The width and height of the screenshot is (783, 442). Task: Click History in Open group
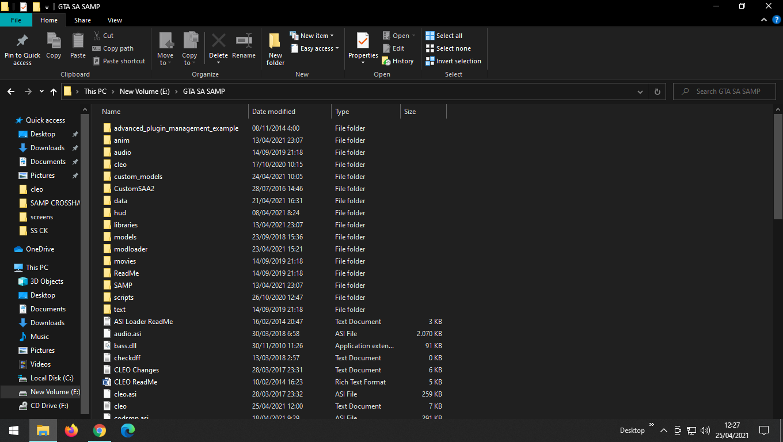(x=398, y=61)
